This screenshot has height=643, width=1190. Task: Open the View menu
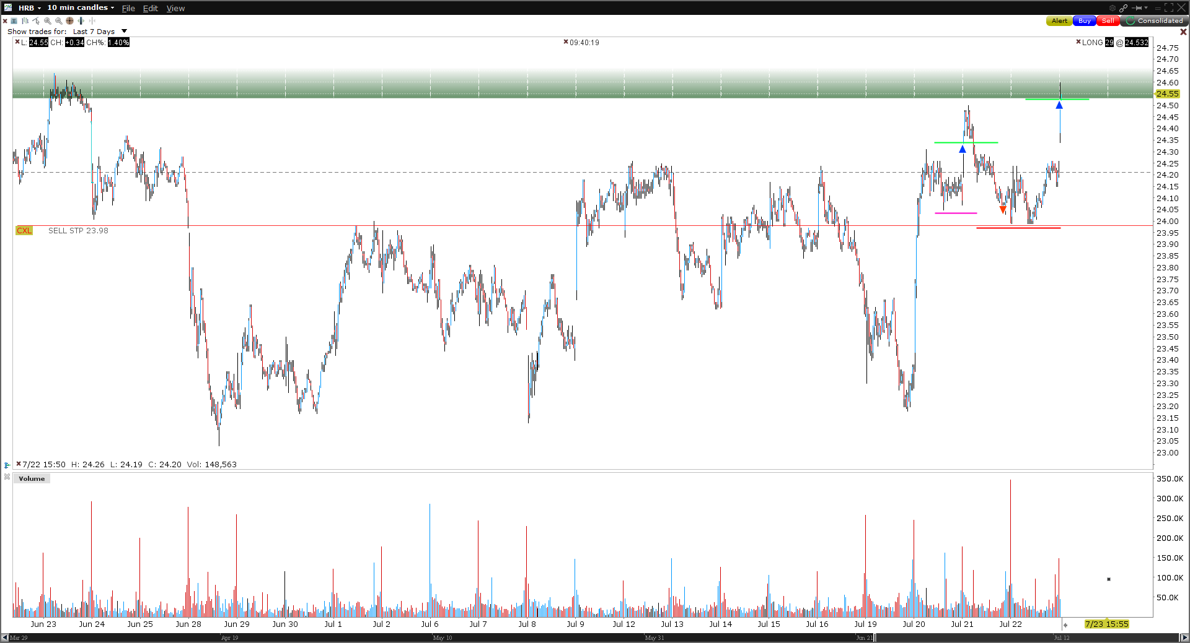[x=175, y=8]
